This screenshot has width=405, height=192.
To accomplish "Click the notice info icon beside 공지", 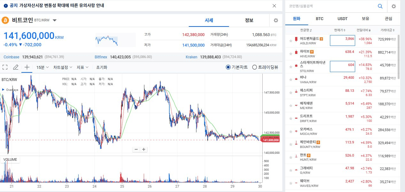I will coord(5,6).
